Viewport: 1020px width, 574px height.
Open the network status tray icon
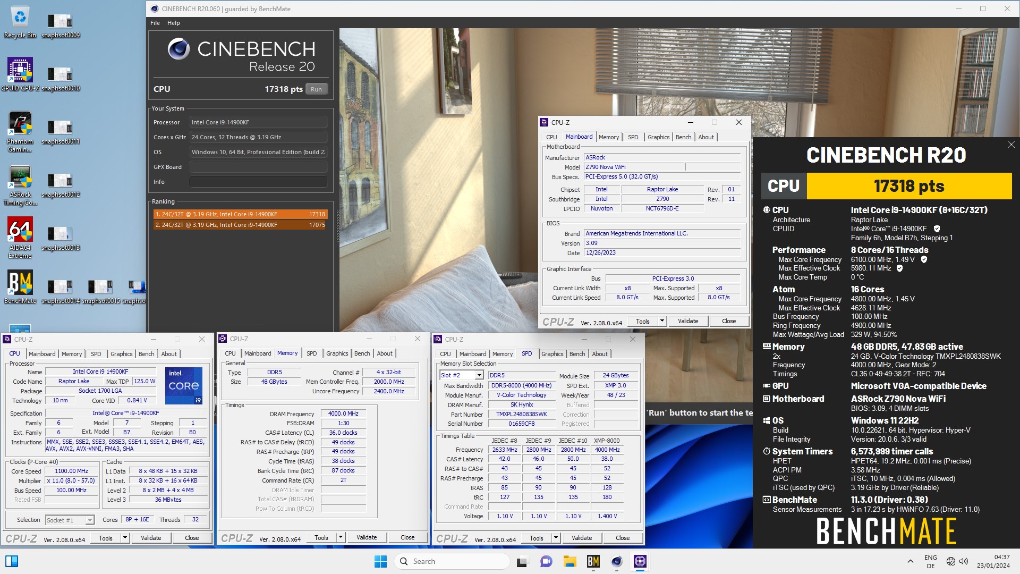951,561
